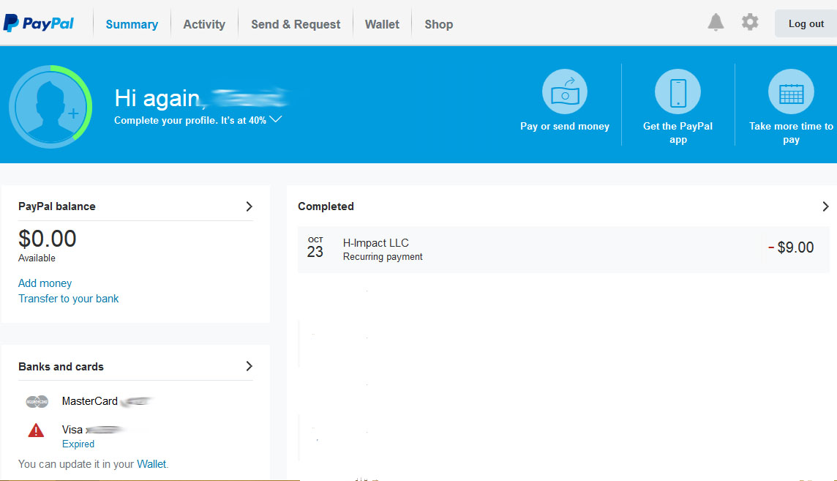Click the PayPal logo

click(x=39, y=23)
